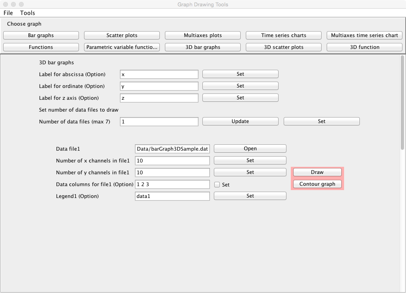Set the number of y channels
406x293 pixels.
(250, 172)
